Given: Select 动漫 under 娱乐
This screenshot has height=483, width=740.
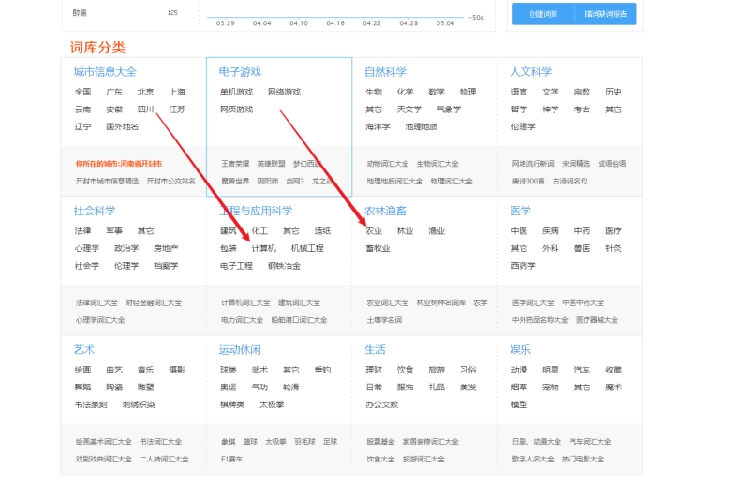Looking at the screenshot, I should pyautogui.click(x=519, y=371).
